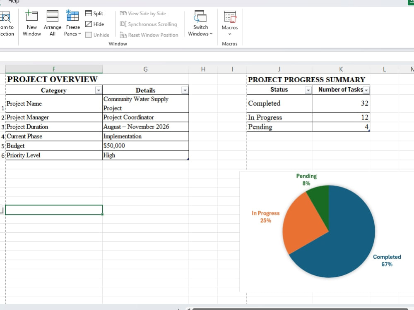This screenshot has width=414, height=310.
Task: Click the $50,000 cell
Action: [x=145, y=146]
